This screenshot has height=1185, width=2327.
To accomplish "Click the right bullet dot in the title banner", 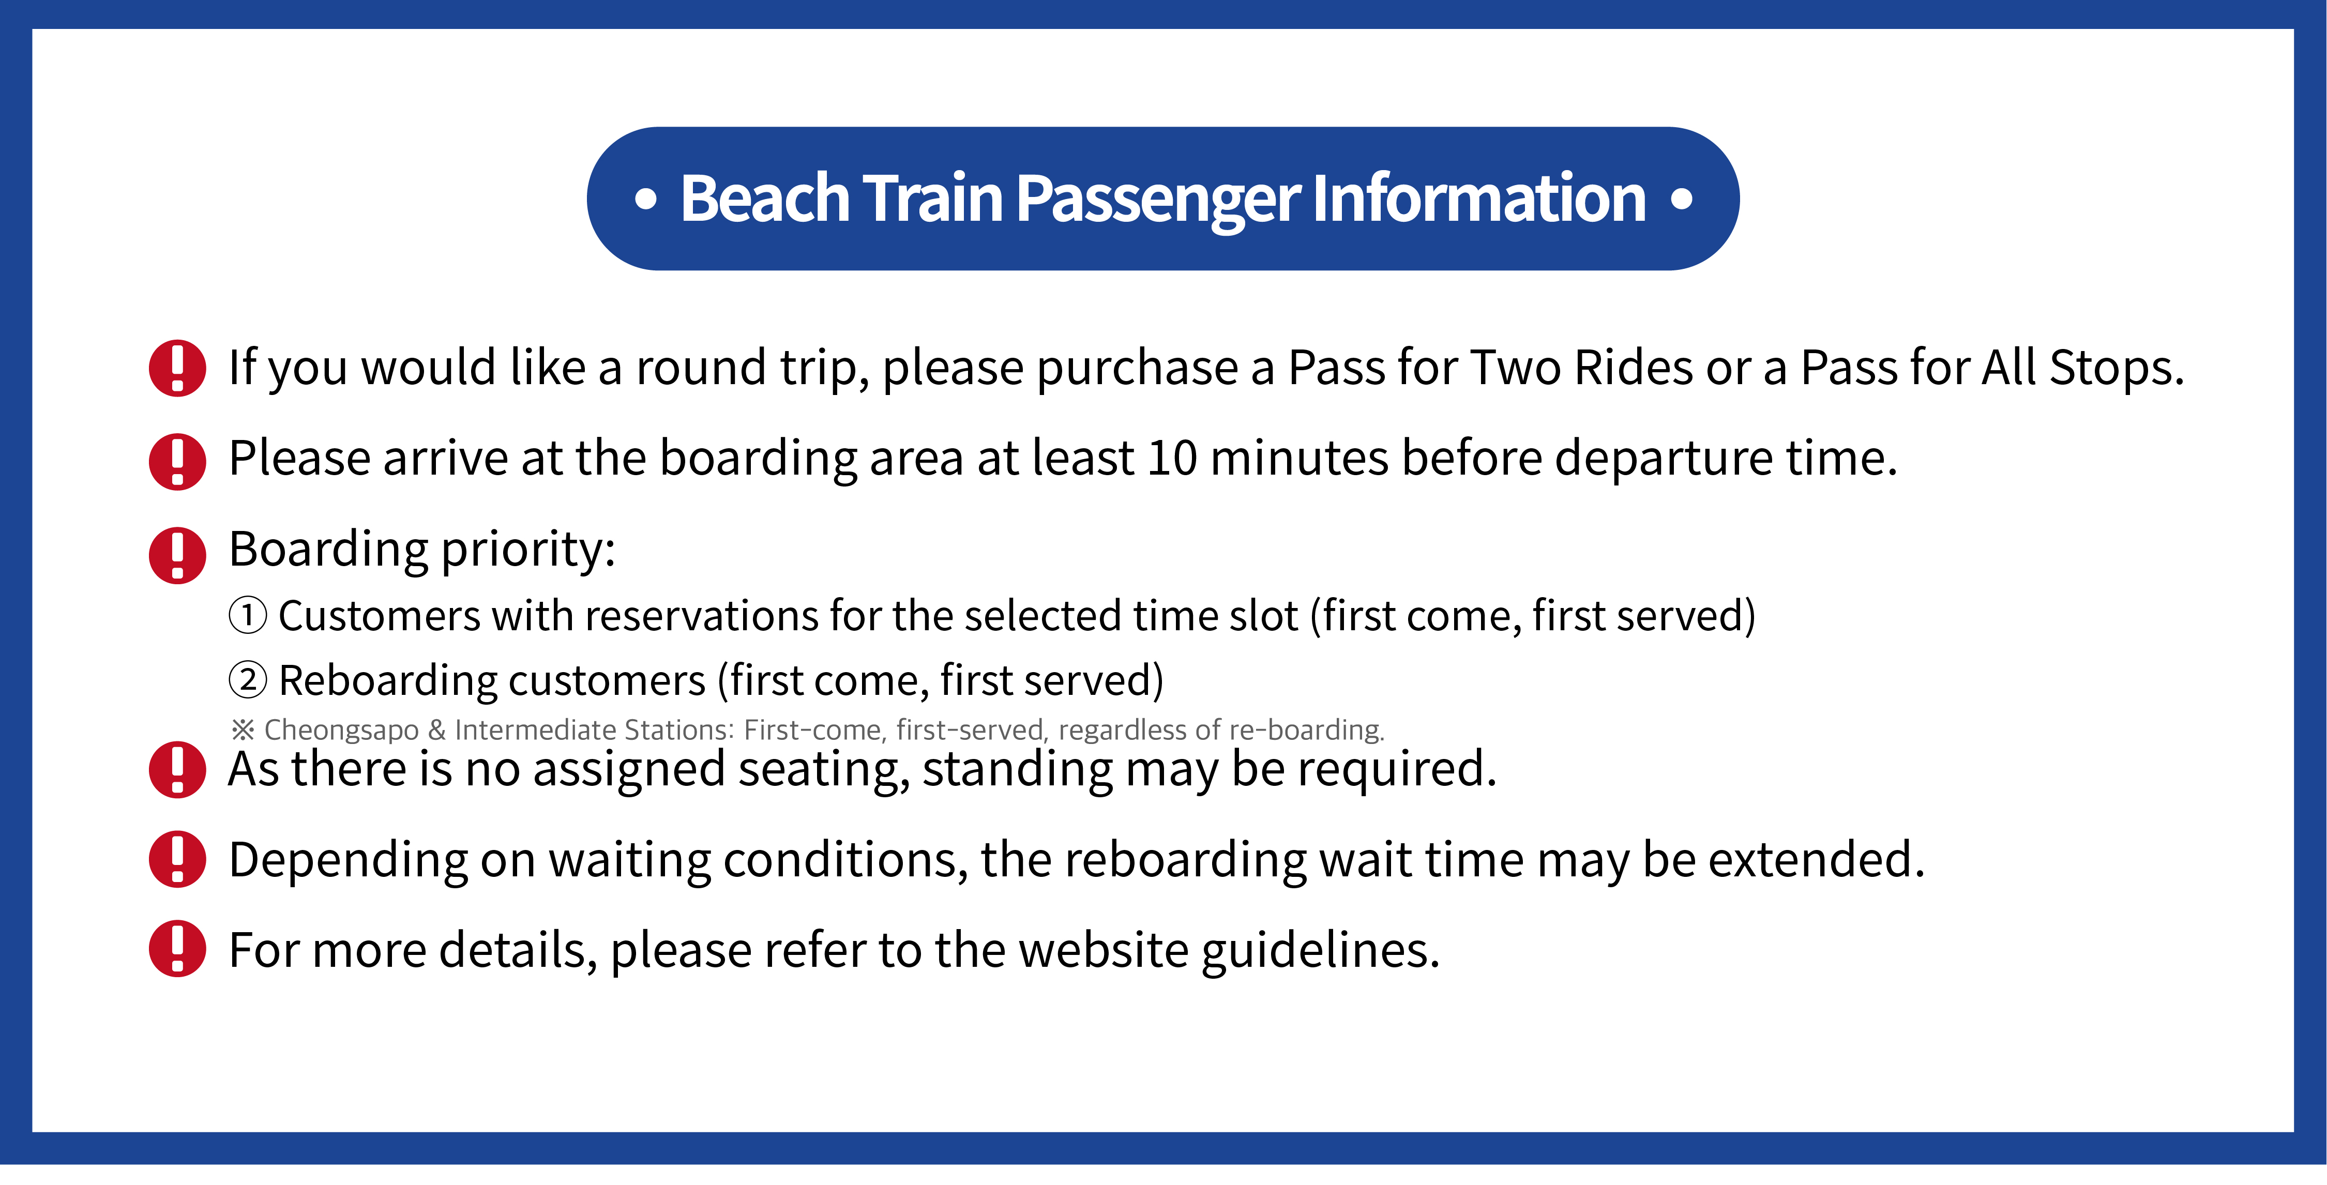I will point(1681,200).
